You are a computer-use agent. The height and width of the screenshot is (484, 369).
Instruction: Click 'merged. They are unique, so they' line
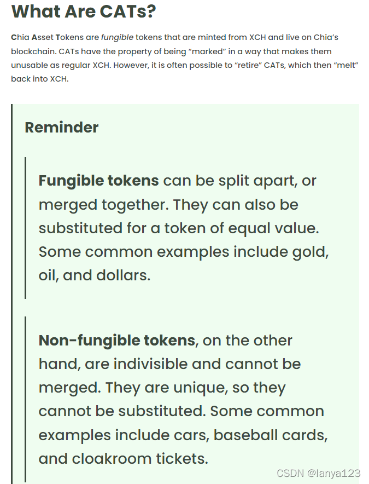162,388
